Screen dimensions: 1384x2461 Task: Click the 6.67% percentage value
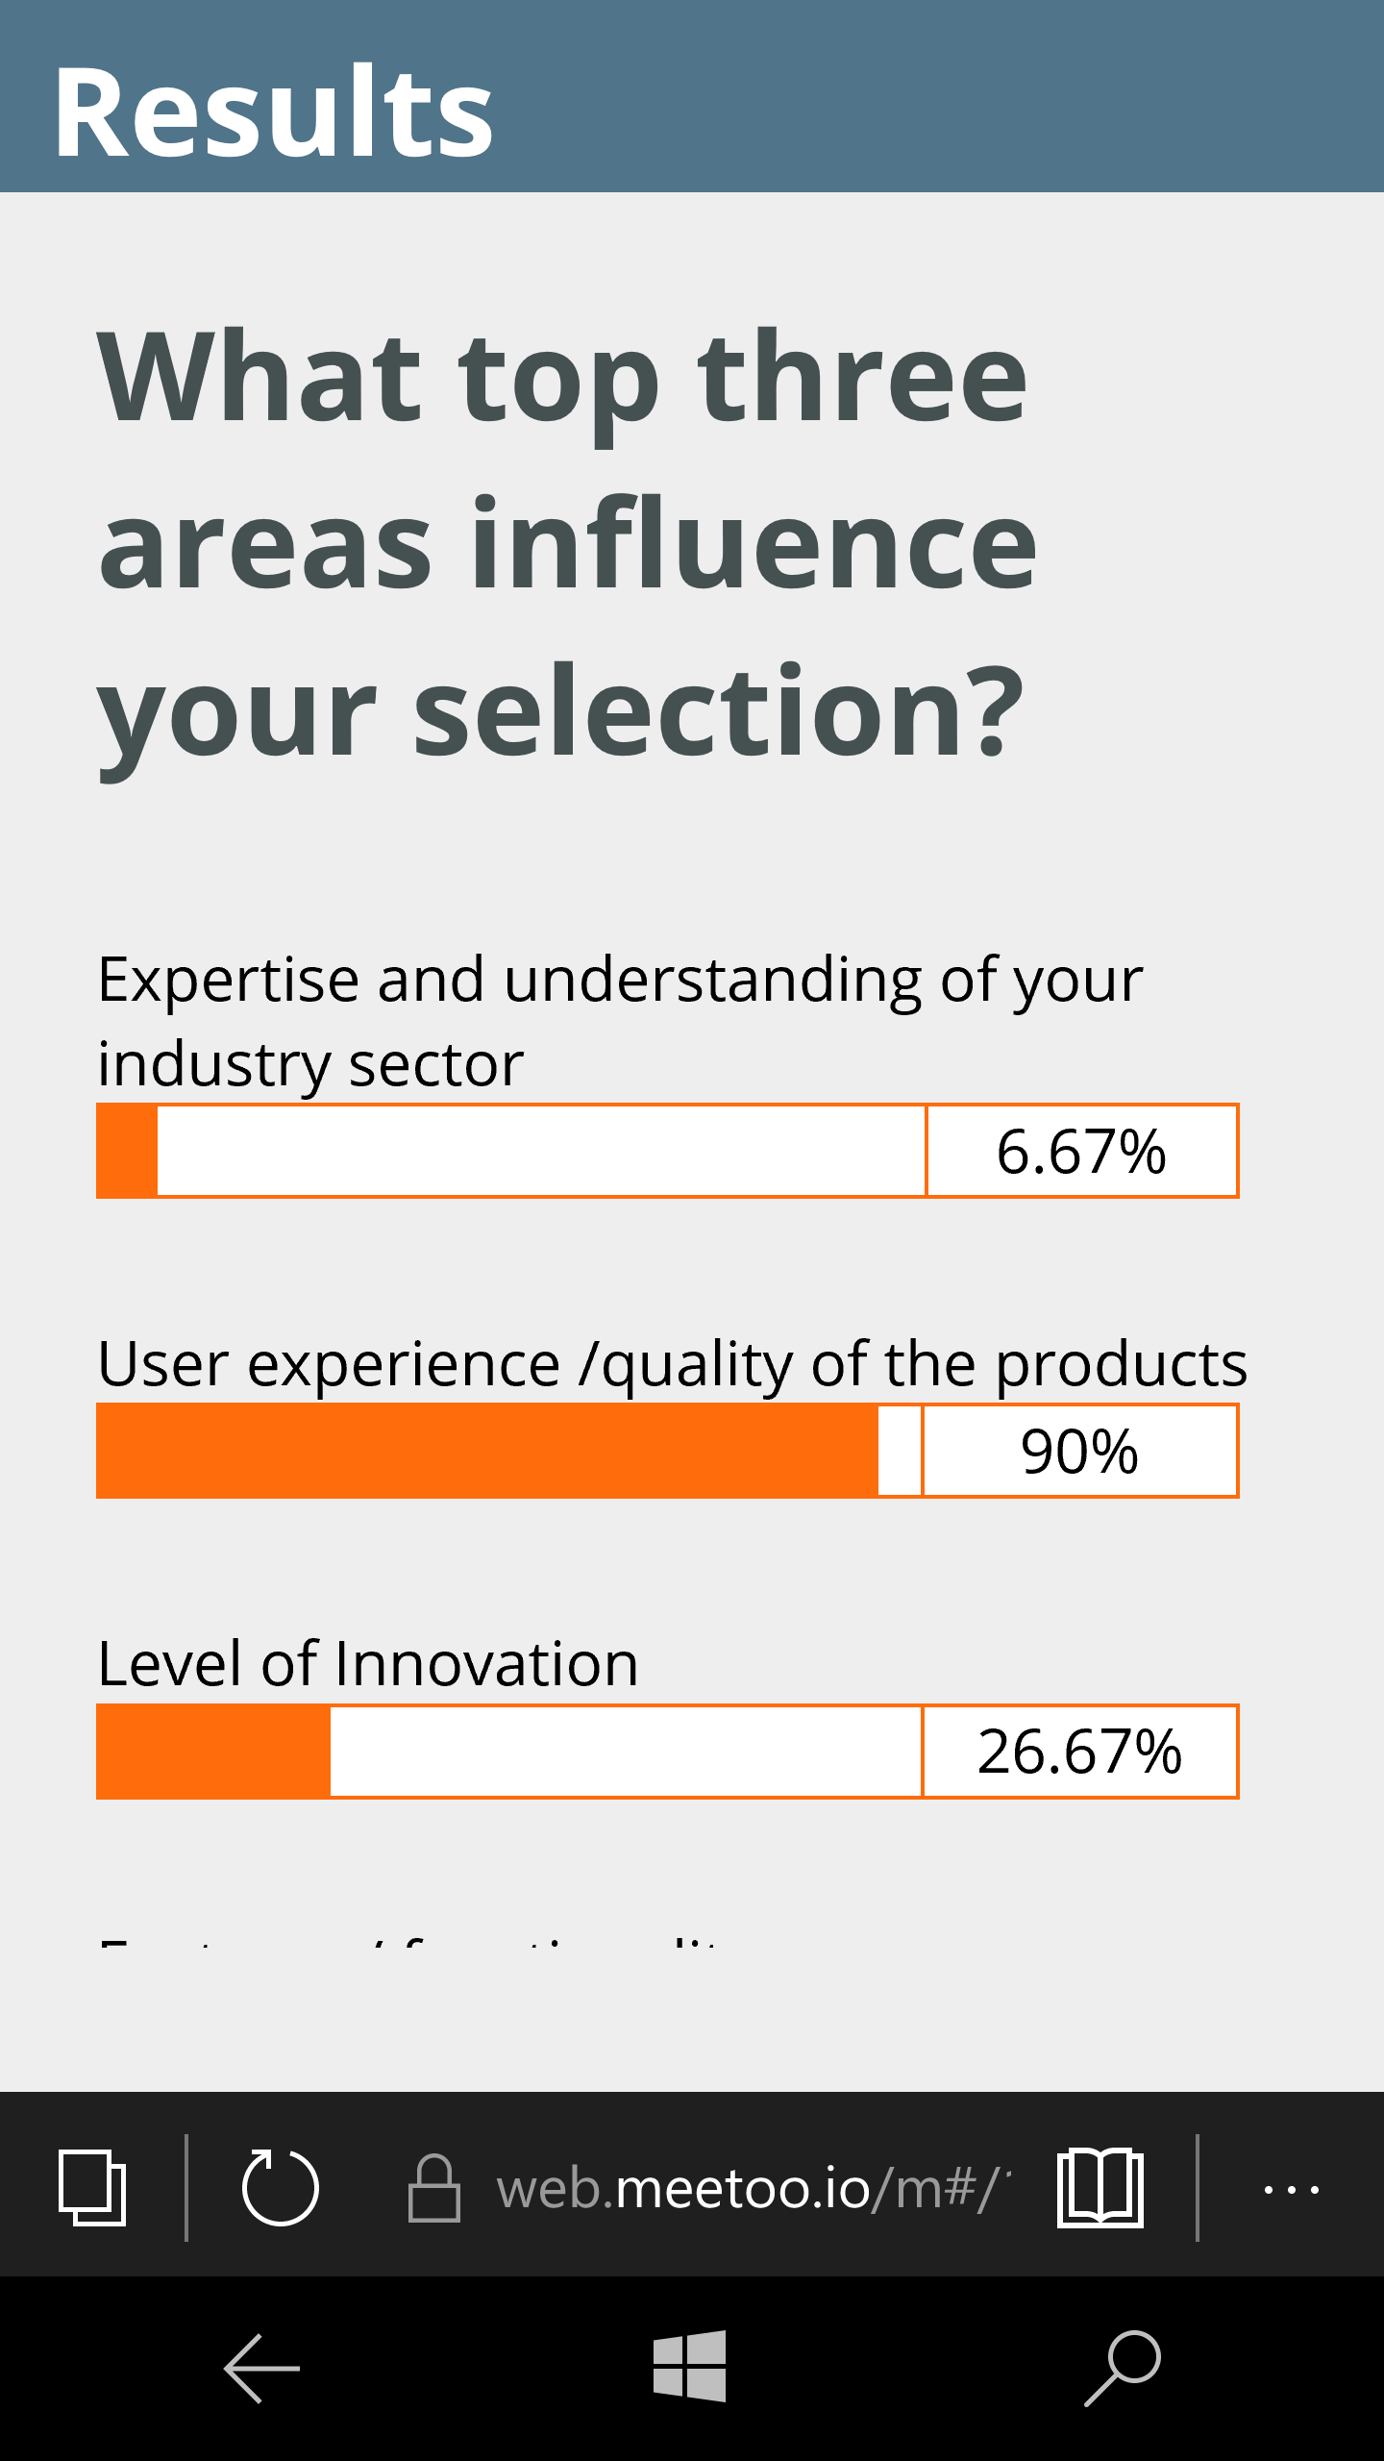[1081, 1151]
